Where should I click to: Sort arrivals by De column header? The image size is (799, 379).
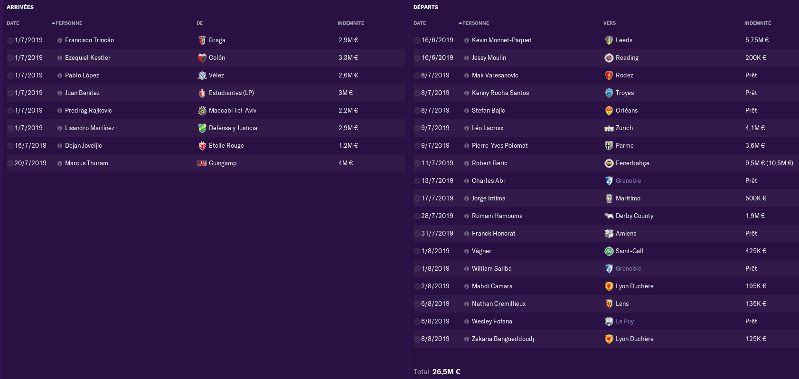point(199,23)
